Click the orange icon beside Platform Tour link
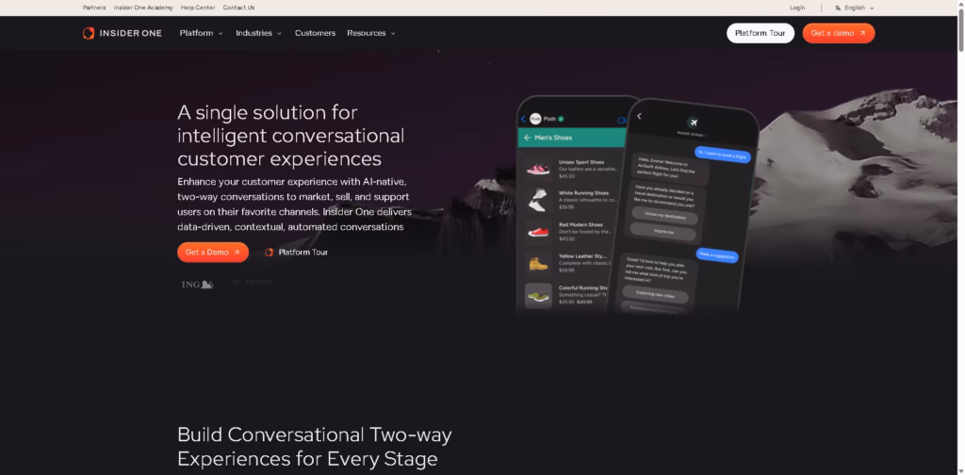 pos(269,253)
